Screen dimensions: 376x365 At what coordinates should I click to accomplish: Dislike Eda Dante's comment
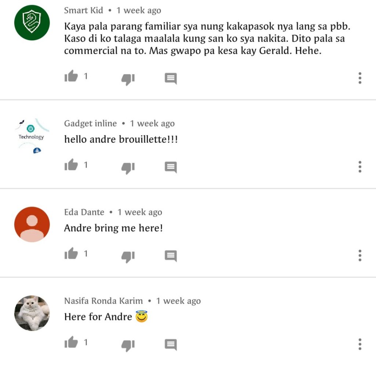pos(128,256)
